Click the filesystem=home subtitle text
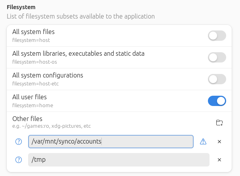Viewport: 240px width, 176px height. pos(32,105)
